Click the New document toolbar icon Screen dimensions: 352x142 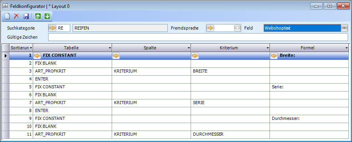[7, 16]
